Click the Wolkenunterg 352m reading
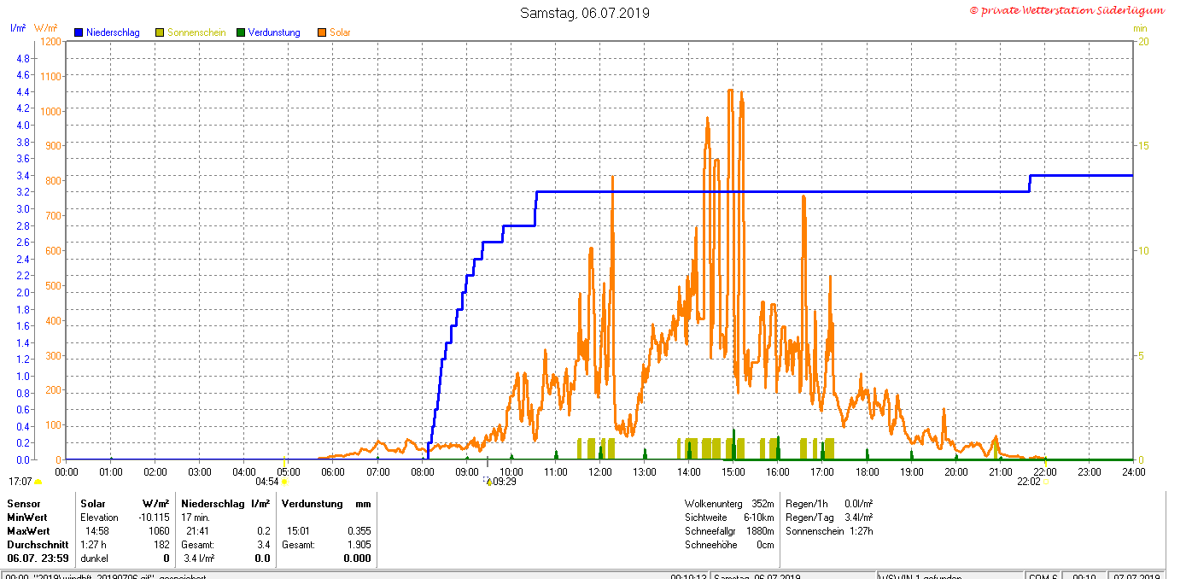Viewport: 1192px width, 579px height. (729, 504)
